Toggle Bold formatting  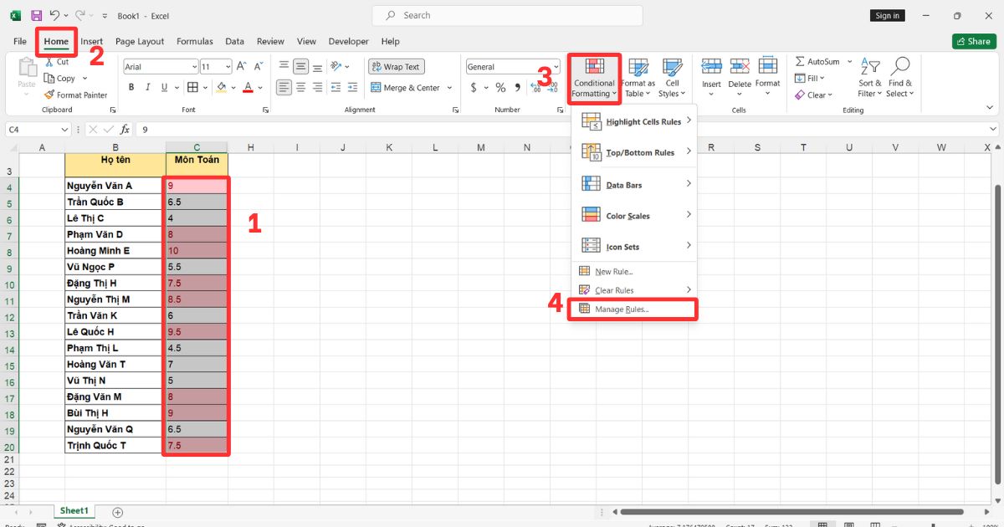[x=131, y=88]
